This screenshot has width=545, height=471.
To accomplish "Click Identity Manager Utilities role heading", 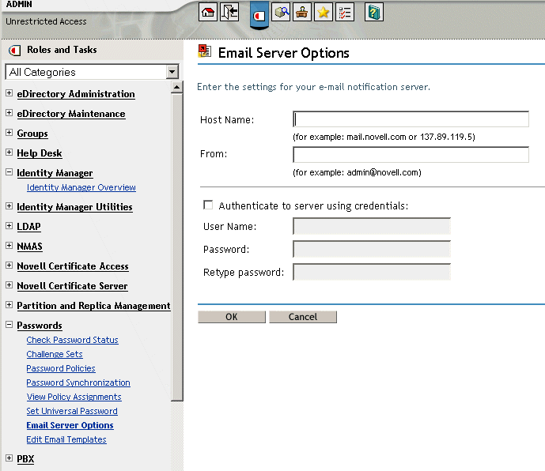I will pos(74,207).
